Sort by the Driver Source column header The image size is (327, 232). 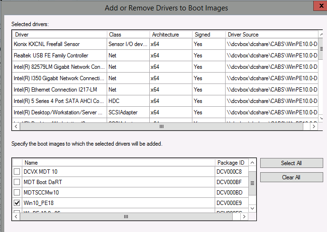[272, 35]
